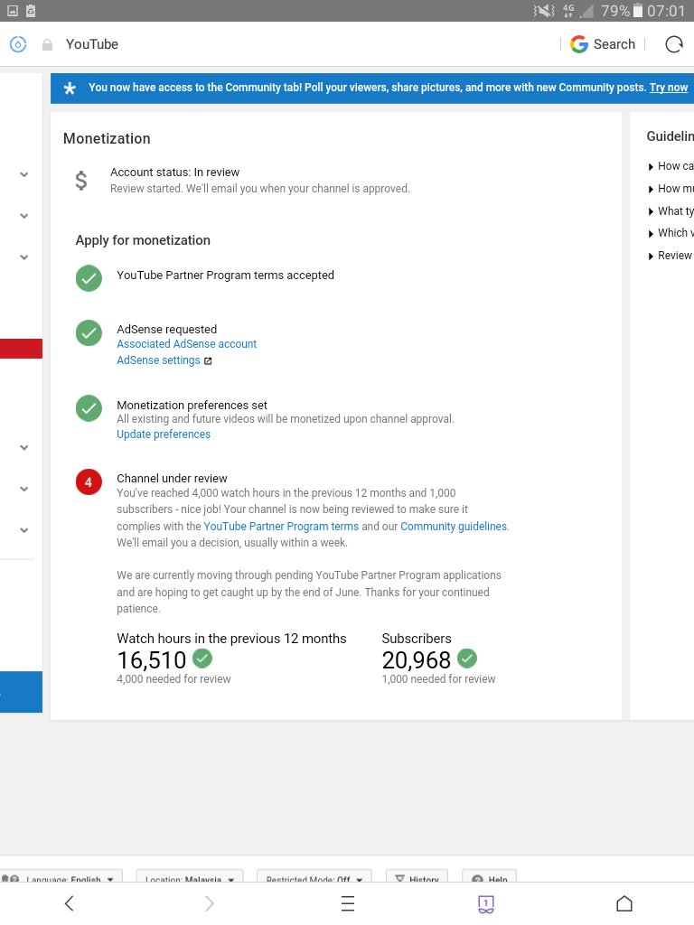Image resolution: width=694 pixels, height=925 pixels.
Task: Click green check next to 20,968 subscribers
Action: [467, 659]
